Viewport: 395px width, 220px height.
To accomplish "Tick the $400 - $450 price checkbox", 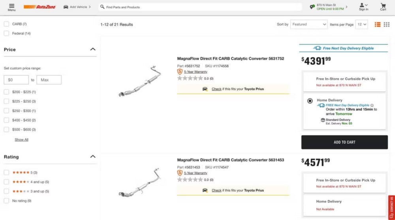I will 6,120.
